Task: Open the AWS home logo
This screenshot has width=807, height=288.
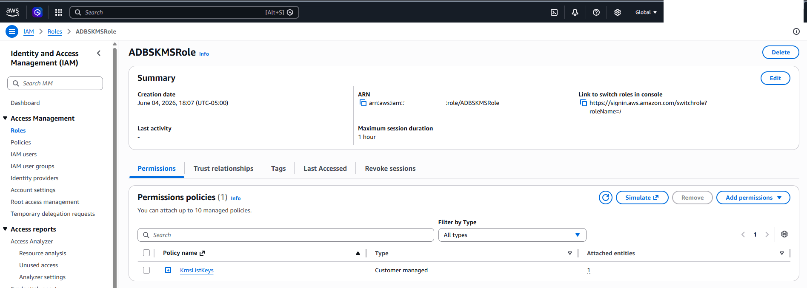Action: point(13,12)
